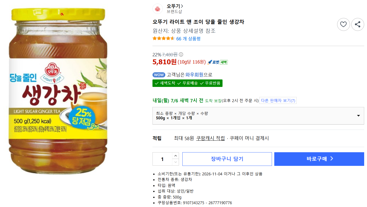
Task: Click the price info circle icon
Action: tap(181, 55)
